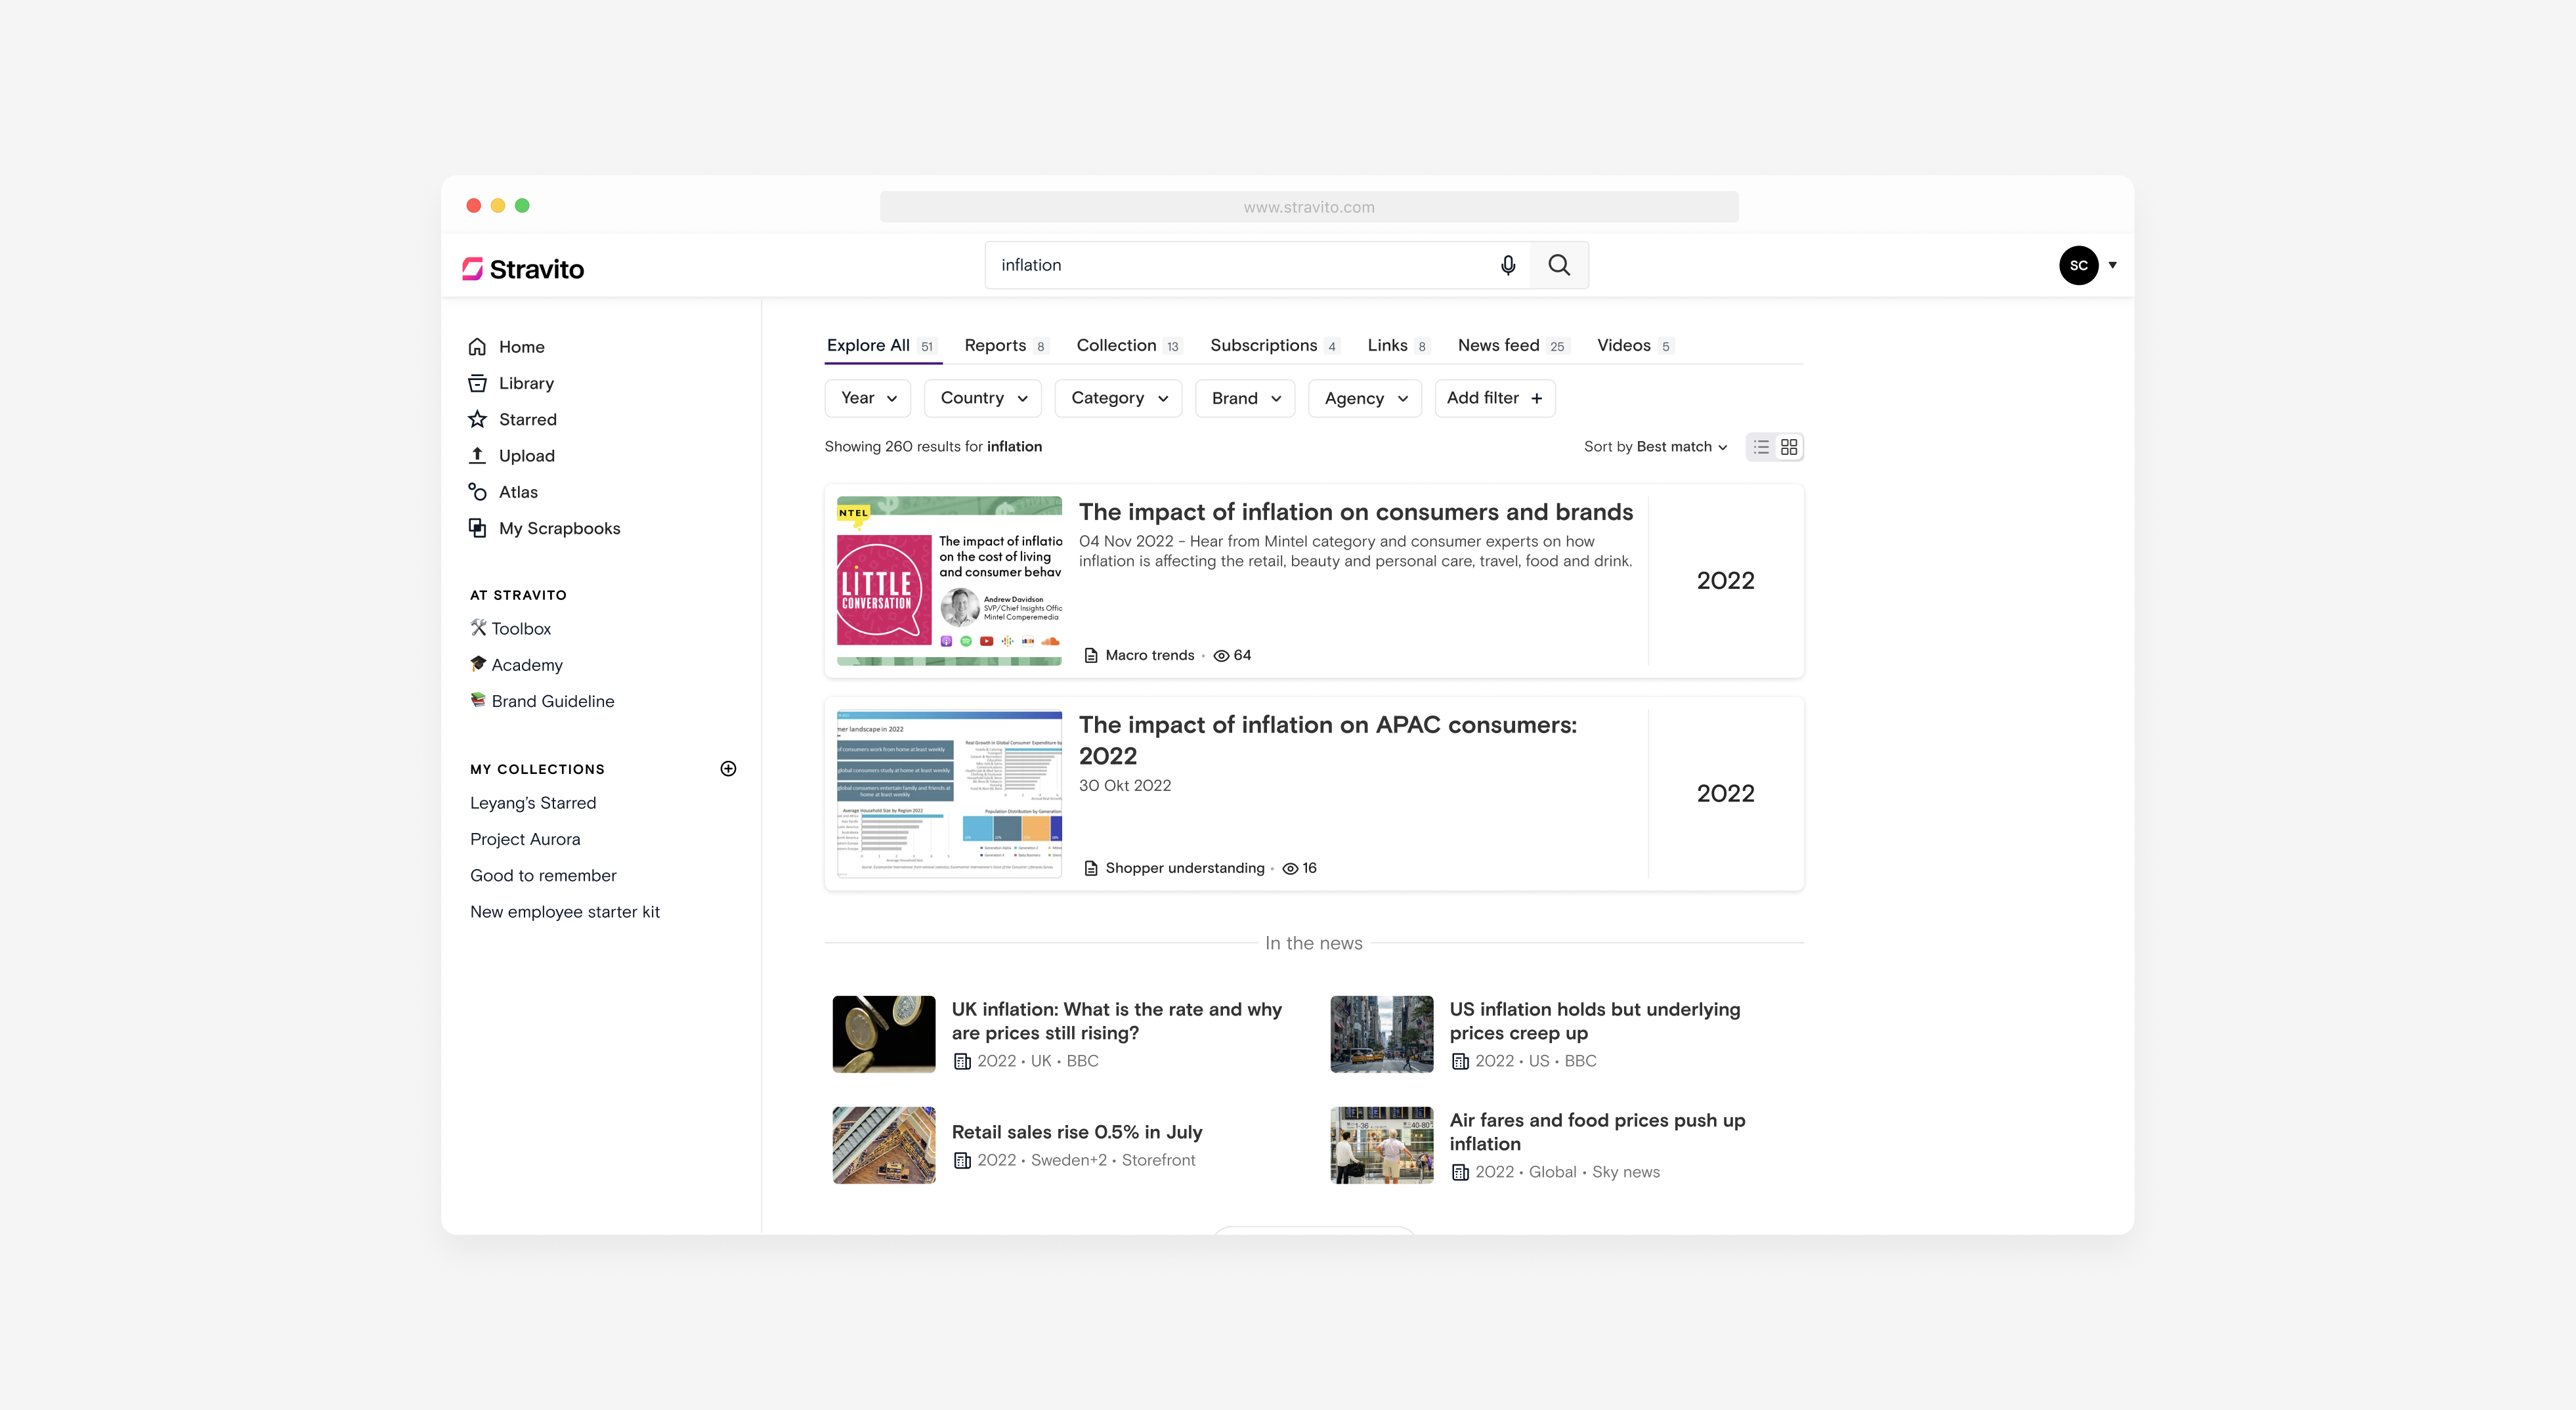Open the Year filter dropdown
The image size is (2576, 1410).
(x=868, y=398)
